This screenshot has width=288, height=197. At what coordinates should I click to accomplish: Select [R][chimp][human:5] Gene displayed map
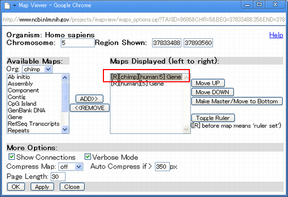click(x=146, y=77)
